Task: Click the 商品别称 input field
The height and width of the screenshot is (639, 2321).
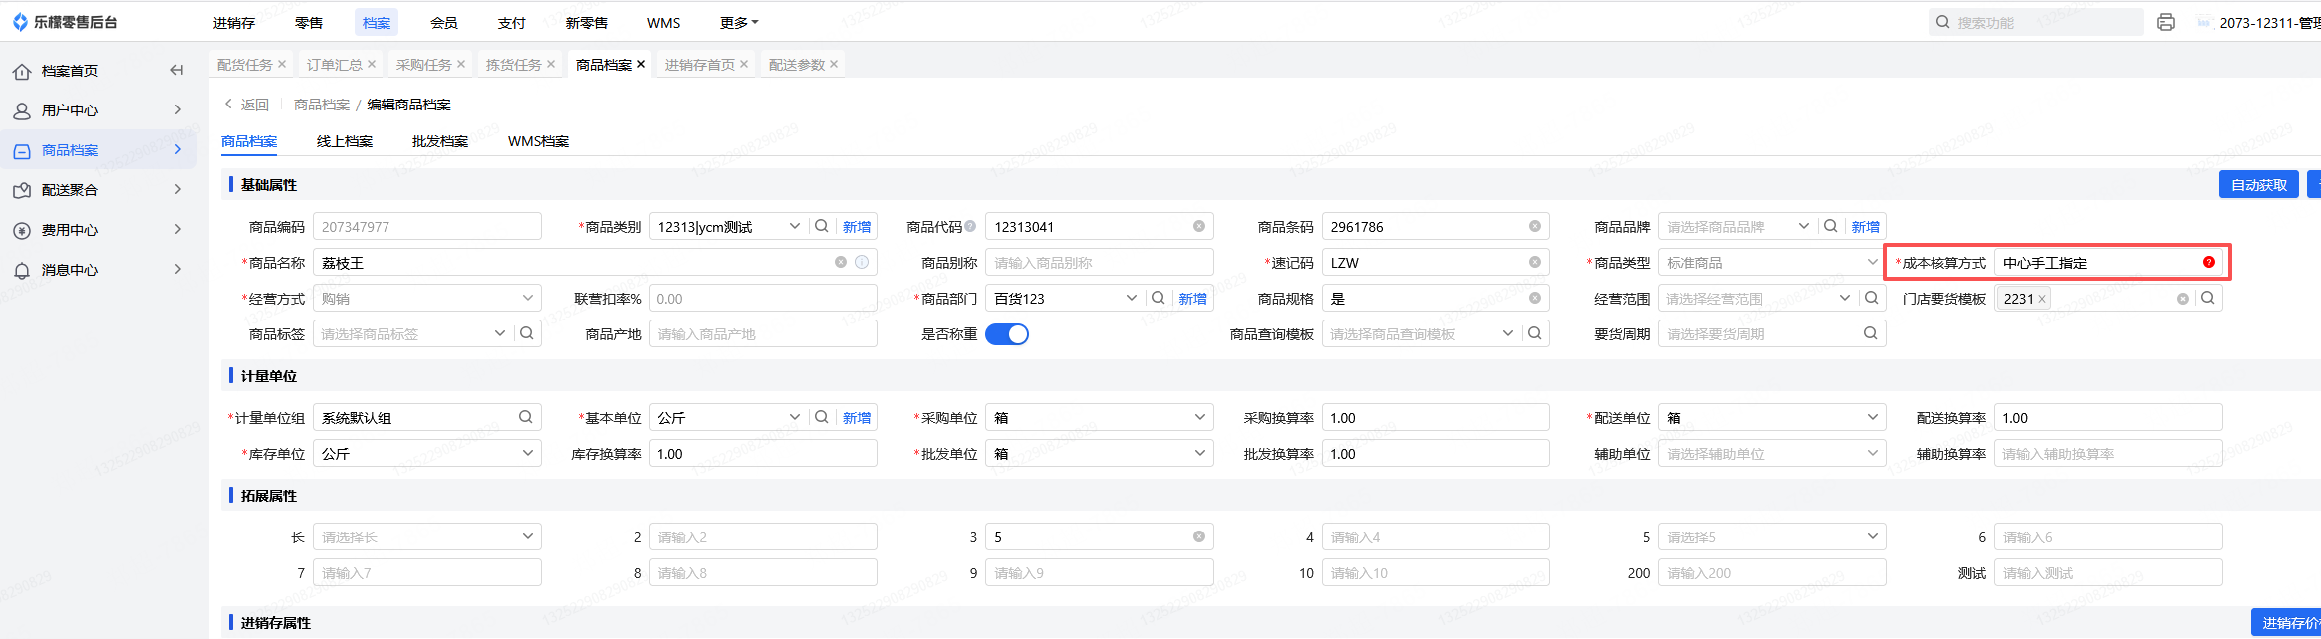Action: point(1100,262)
